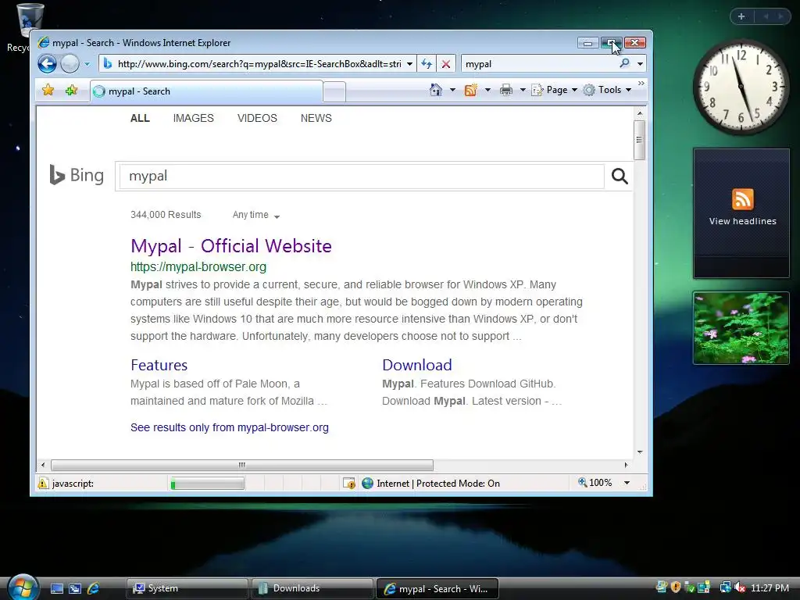Click the flower slideshow gadget picture

(741, 328)
